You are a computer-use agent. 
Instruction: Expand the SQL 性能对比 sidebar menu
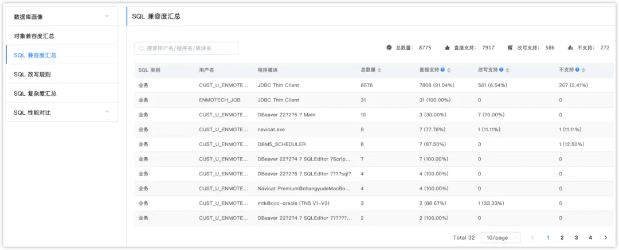click(107, 112)
